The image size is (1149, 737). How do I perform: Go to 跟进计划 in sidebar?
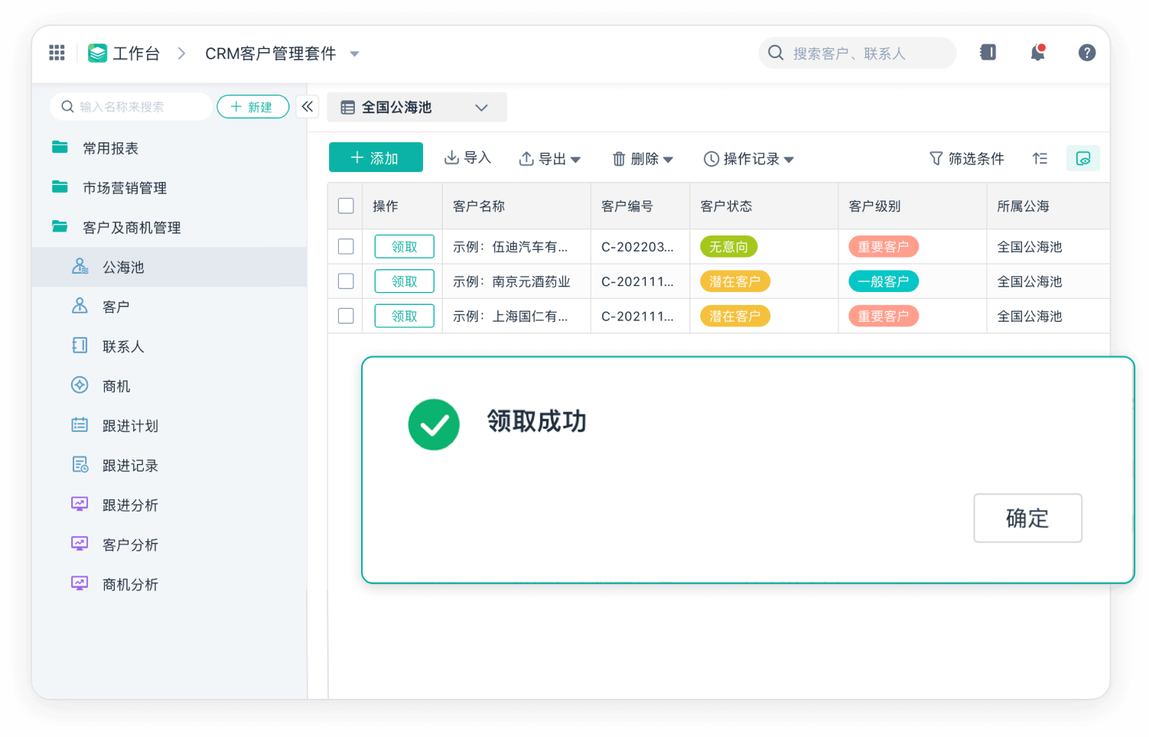130,426
